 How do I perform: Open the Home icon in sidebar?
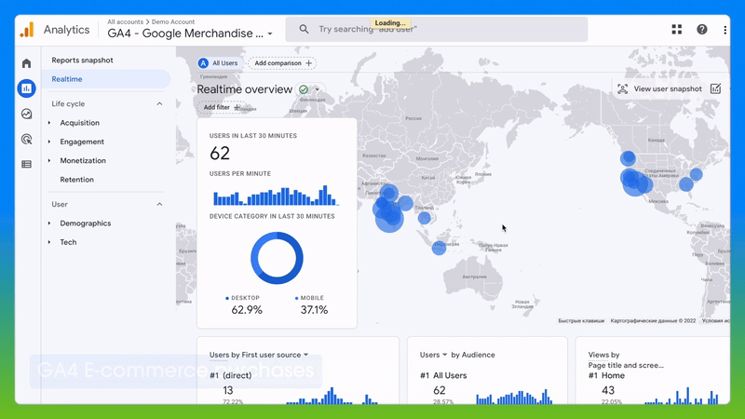click(27, 63)
